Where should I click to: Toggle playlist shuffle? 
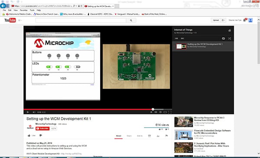coord(230,38)
